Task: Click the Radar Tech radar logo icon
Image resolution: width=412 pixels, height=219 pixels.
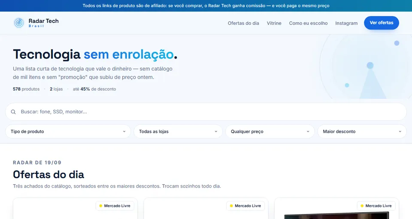Action: (19, 23)
